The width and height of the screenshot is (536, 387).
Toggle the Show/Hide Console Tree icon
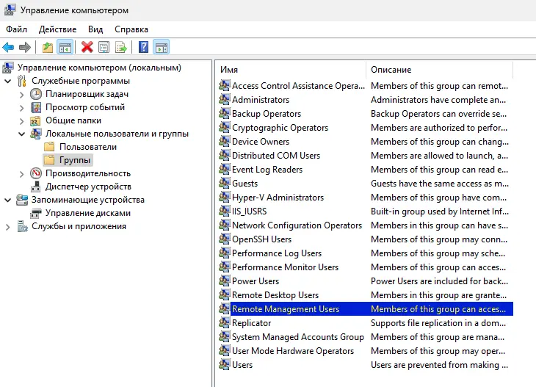coord(65,47)
